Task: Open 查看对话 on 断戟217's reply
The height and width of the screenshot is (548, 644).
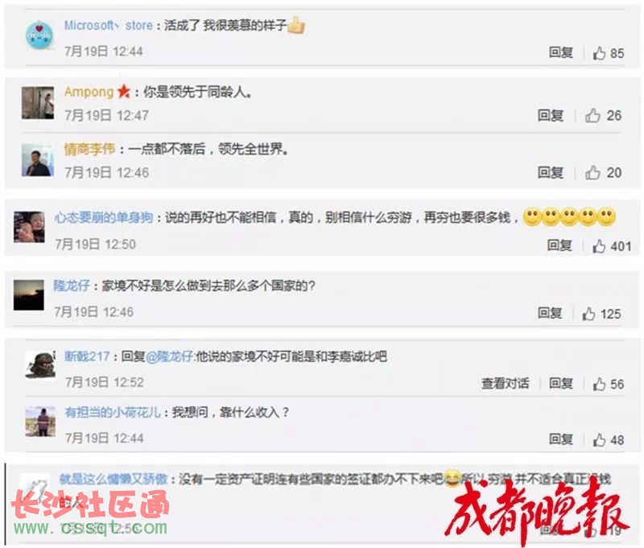Action: point(506,383)
